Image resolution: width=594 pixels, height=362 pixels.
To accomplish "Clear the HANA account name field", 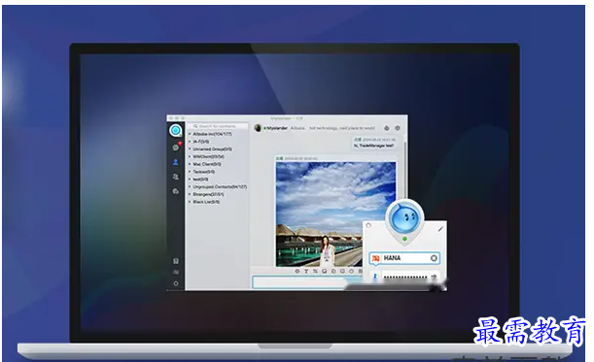I will coord(434,258).
